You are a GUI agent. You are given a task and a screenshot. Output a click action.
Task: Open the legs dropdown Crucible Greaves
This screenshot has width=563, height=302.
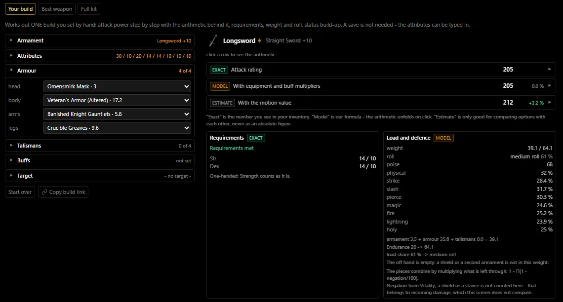(x=117, y=128)
